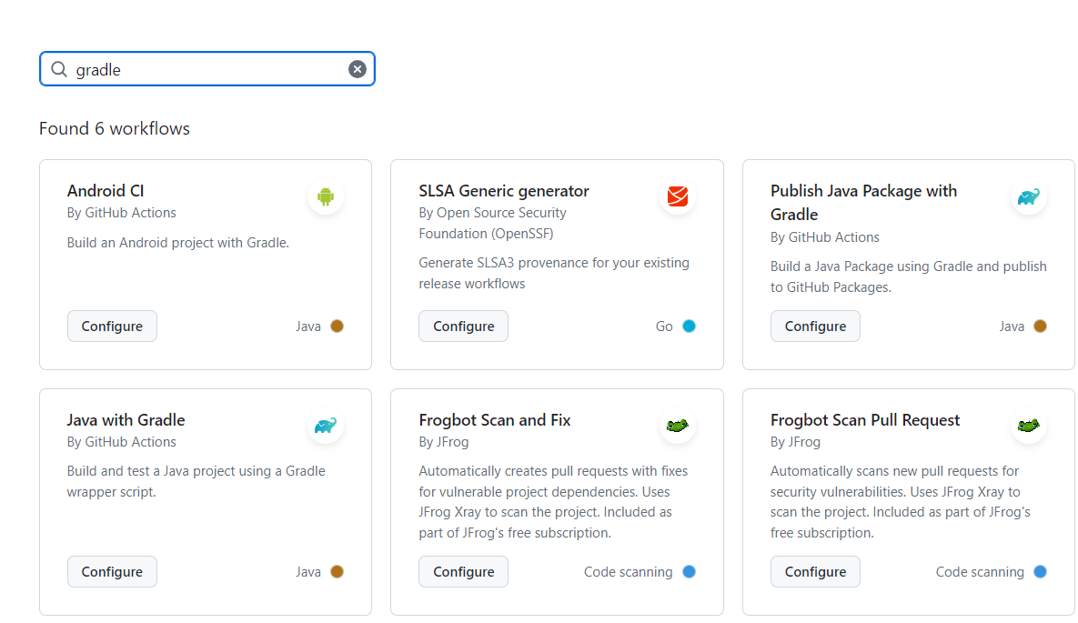
Task: Configure the Java with Gradle workflow
Action: 112,572
